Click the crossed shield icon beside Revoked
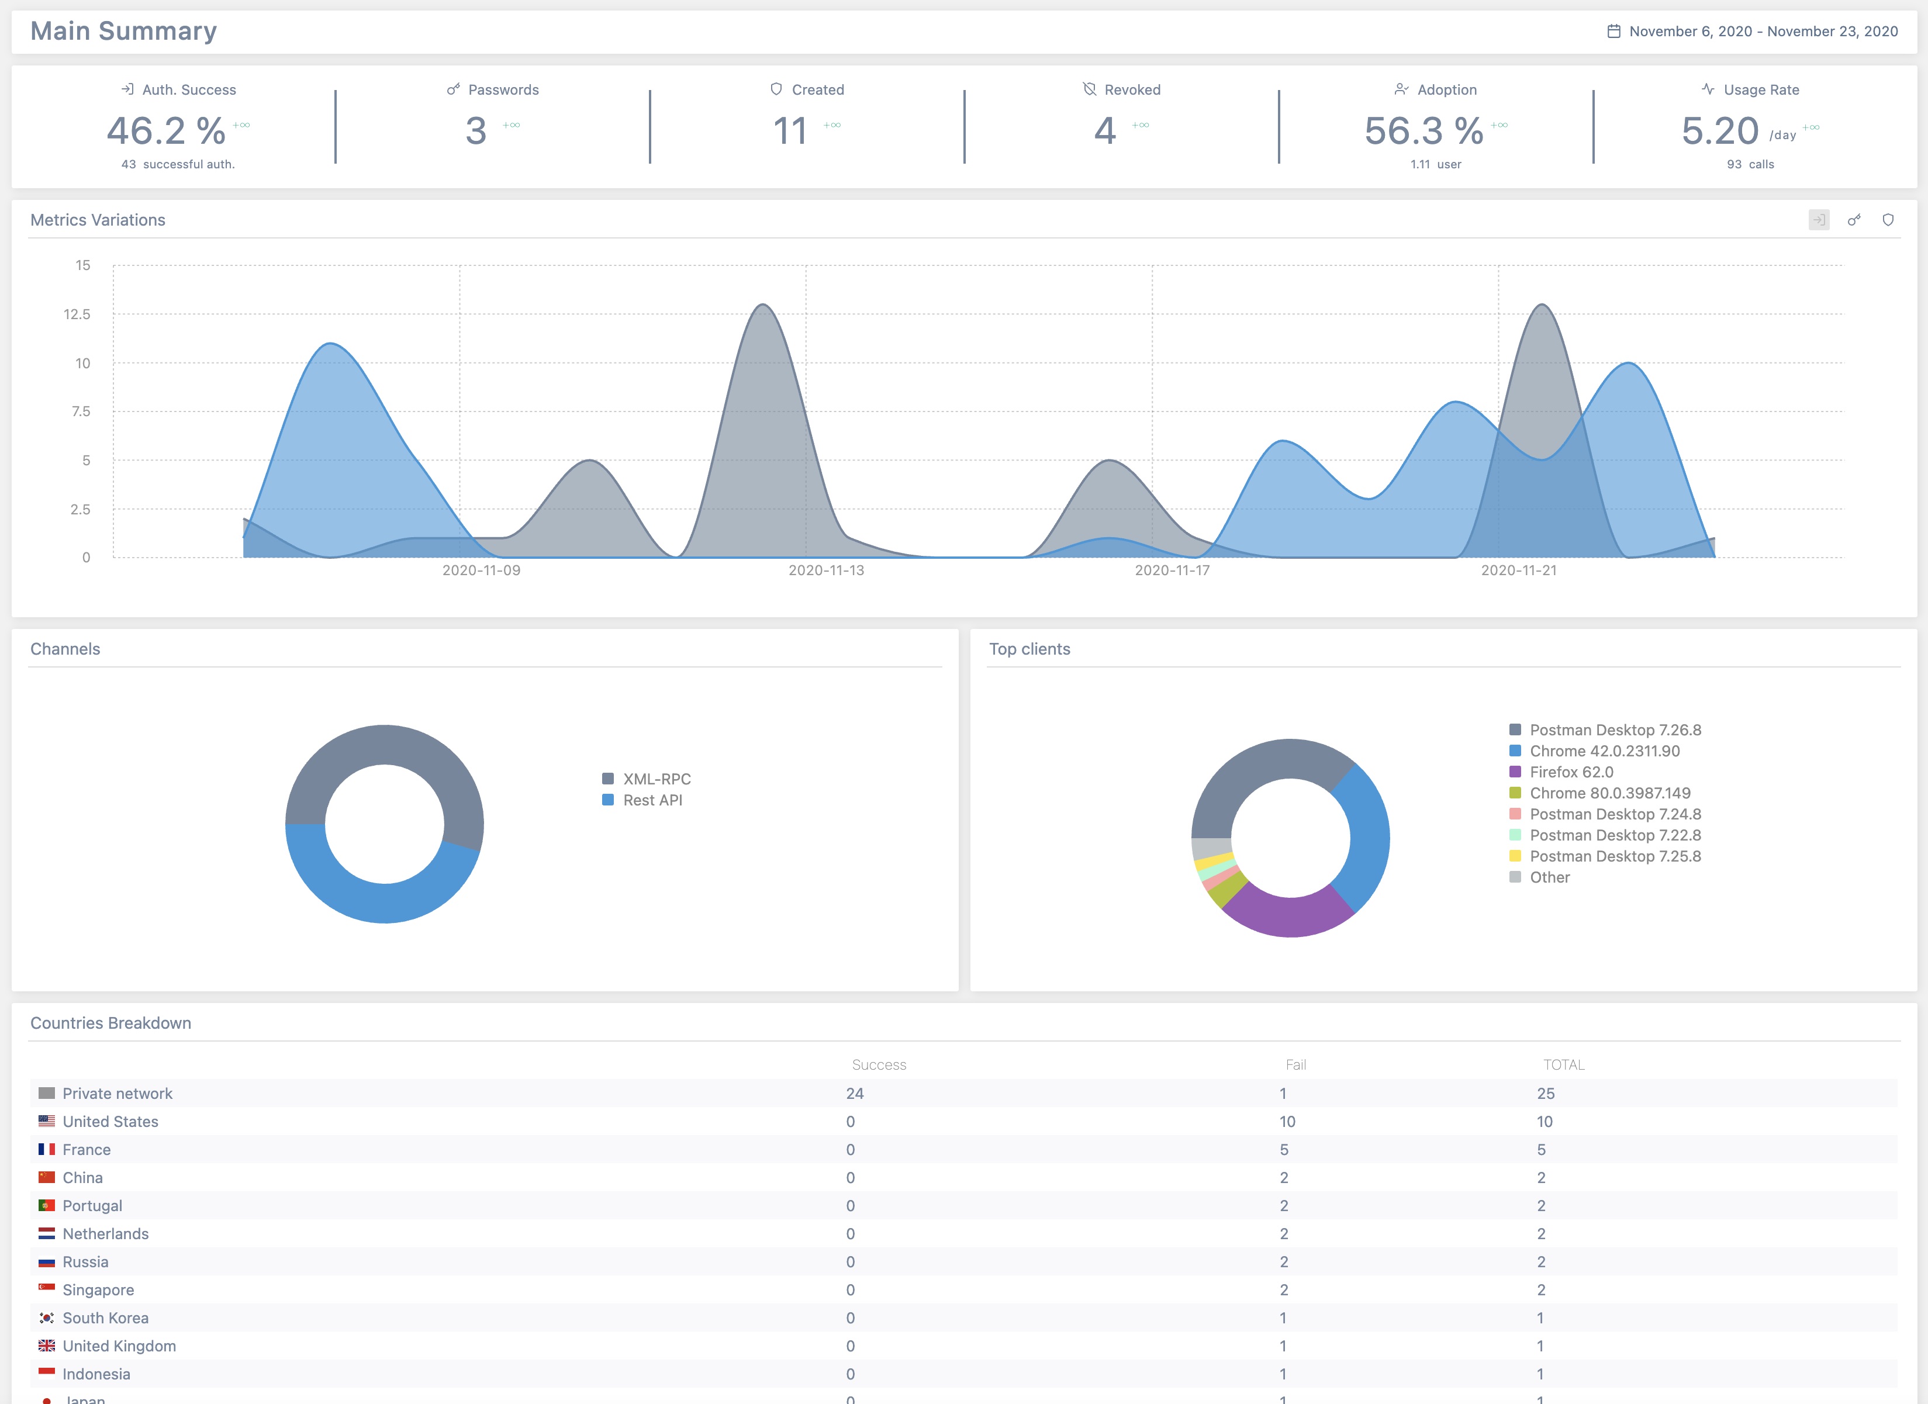Viewport: 1928px width, 1404px height. point(1090,89)
